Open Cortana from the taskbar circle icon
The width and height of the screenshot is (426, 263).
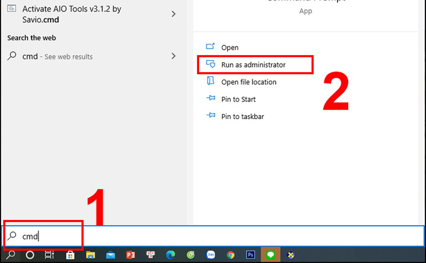pyautogui.click(x=30, y=255)
